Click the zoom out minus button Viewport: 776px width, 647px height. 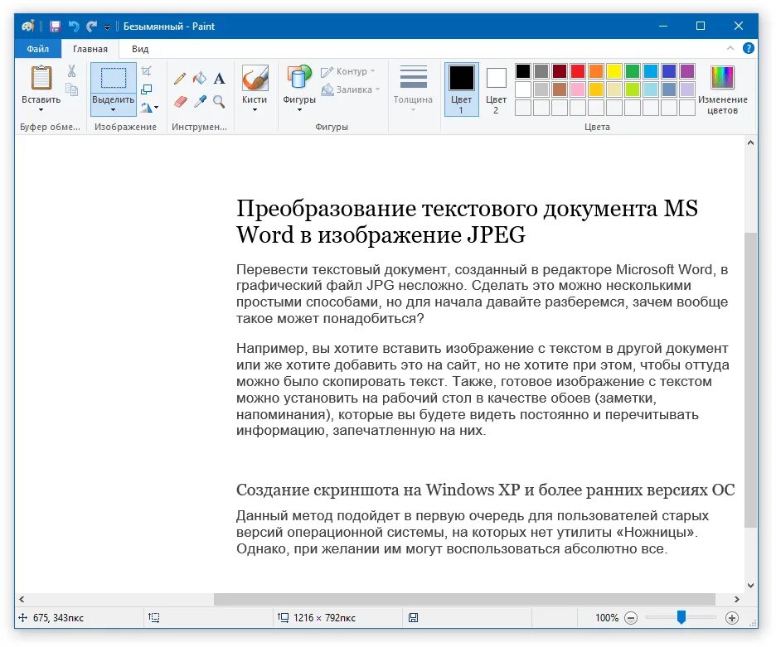pos(630,617)
